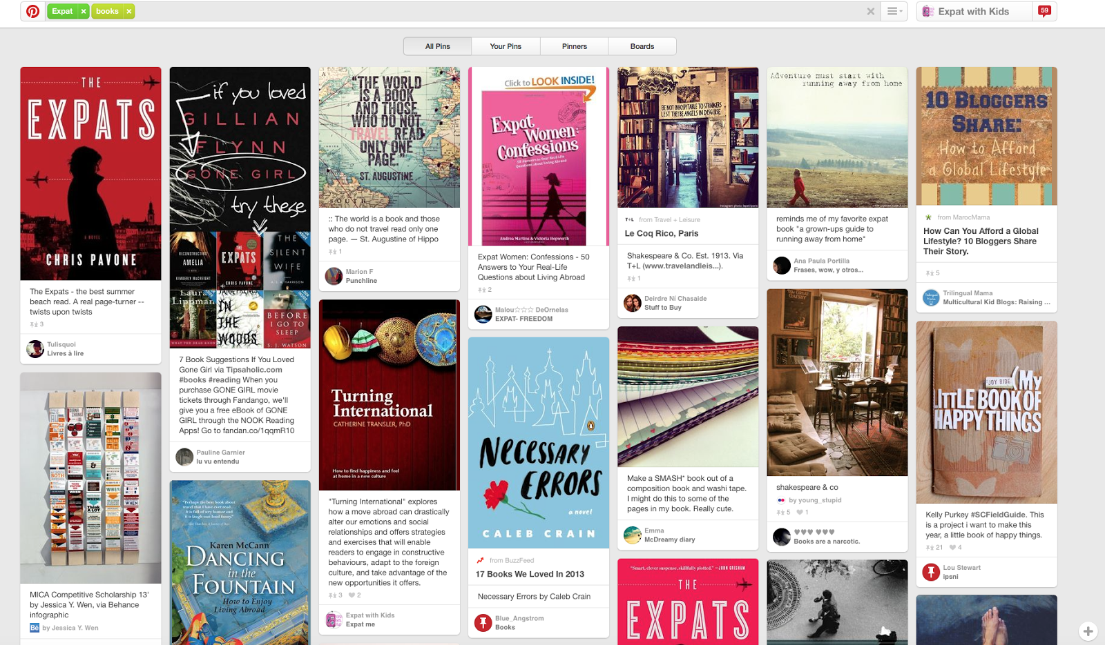Clear the search bar with the X icon

(871, 11)
